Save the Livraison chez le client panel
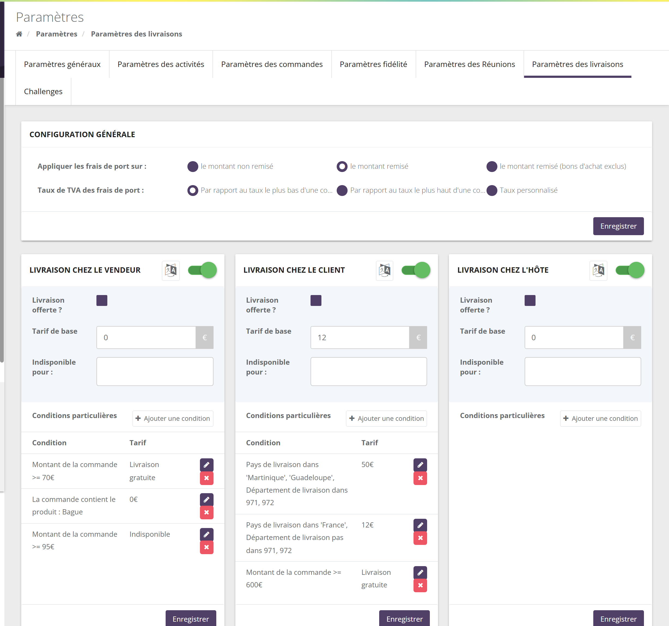The height and width of the screenshot is (626, 669). tap(405, 619)
